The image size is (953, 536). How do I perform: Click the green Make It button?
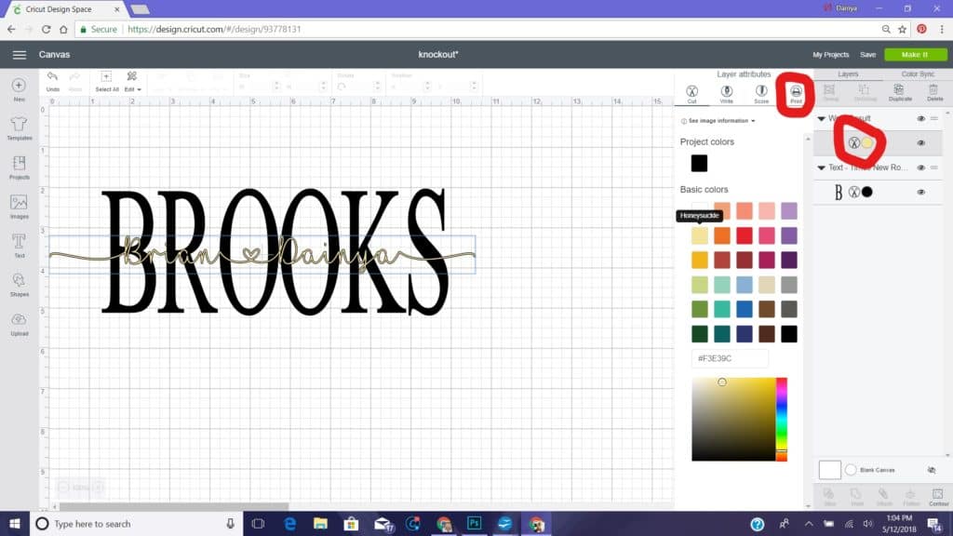point(915,55)
